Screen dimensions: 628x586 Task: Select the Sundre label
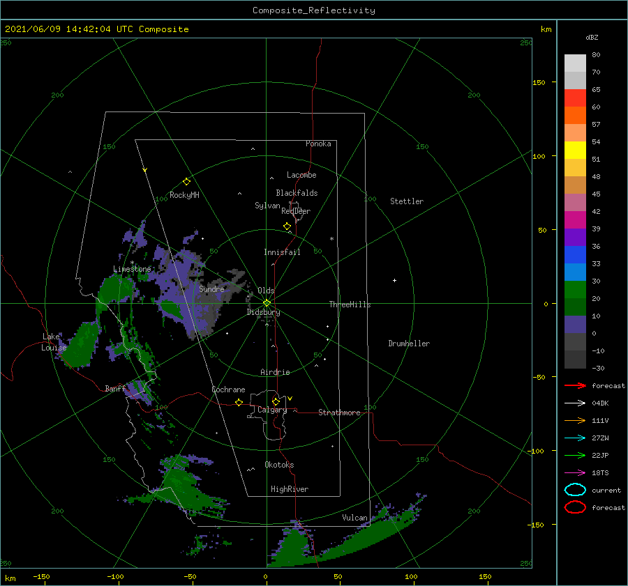pyautogui.click(x=211, y=288)
